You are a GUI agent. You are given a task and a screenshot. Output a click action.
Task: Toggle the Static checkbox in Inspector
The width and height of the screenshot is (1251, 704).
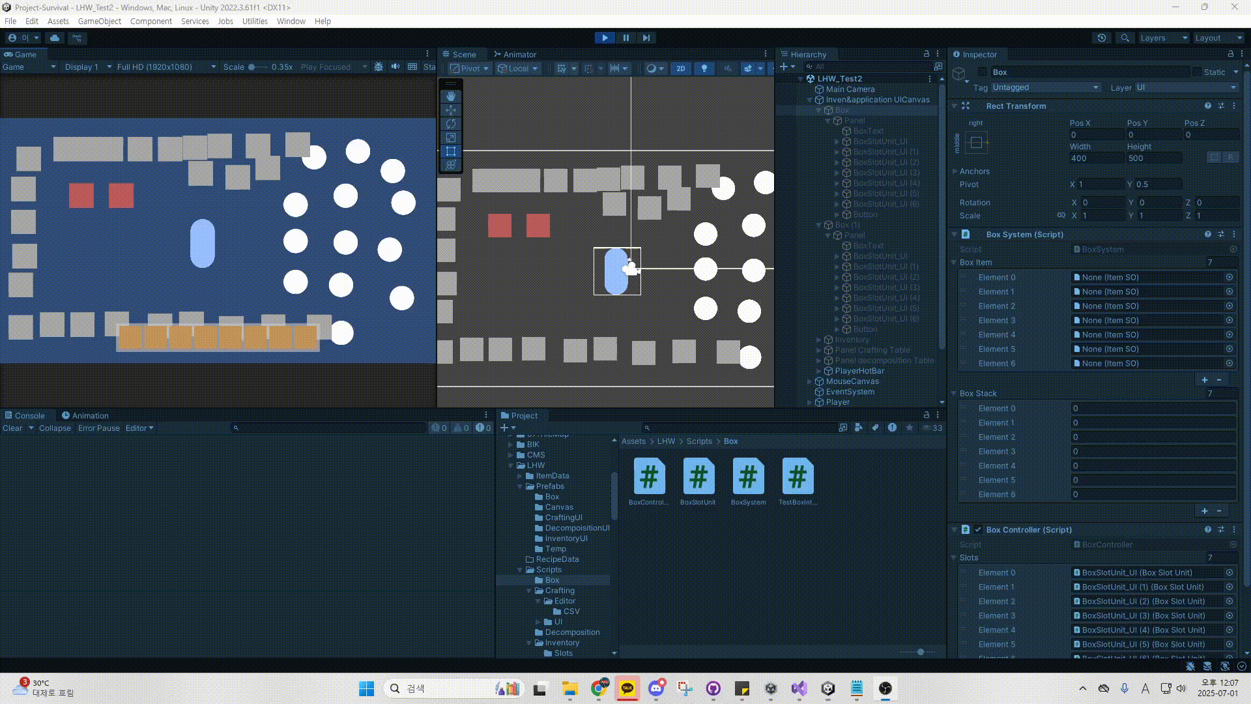pyautogui.click(x=1196, y=72)
